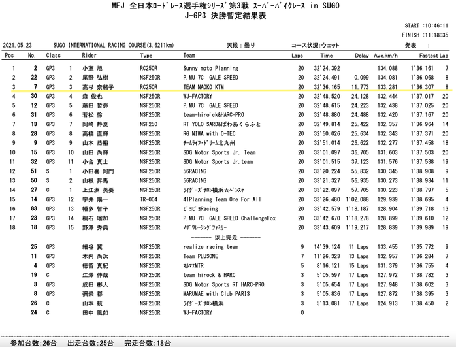Click the date 2021.05.23
The width and height of the screenshot is (456, 347).
pyautogui.click(x=18, y=46)
